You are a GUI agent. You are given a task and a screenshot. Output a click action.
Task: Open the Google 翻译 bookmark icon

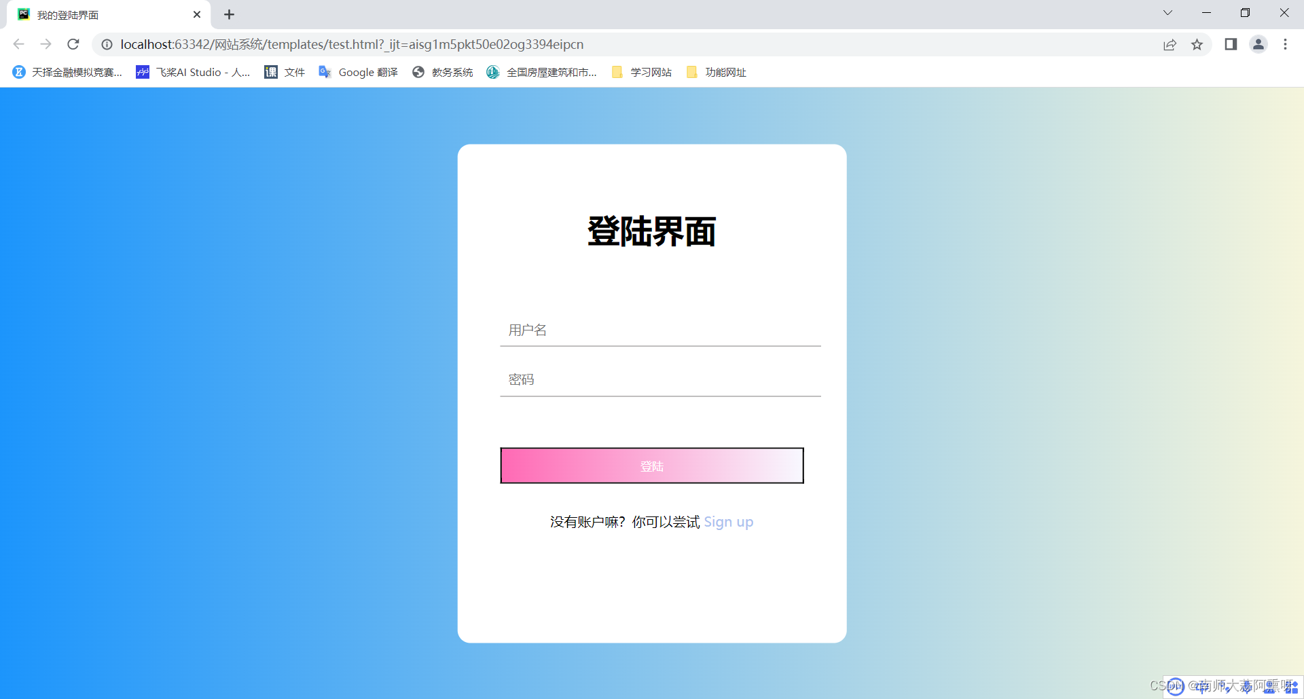324,72
